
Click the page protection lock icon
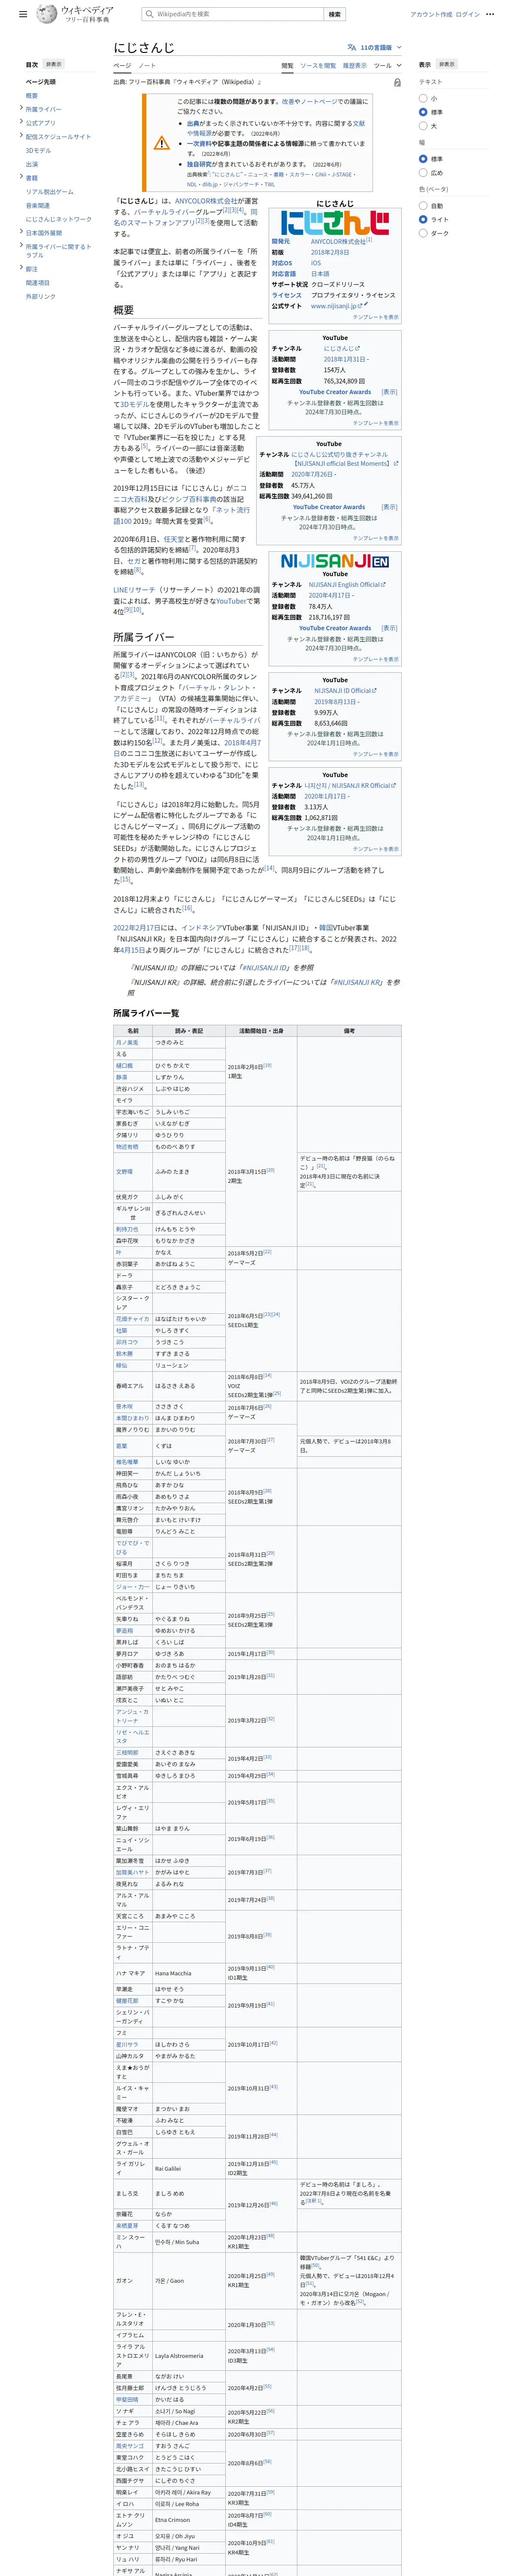click(x=397, y=82)
